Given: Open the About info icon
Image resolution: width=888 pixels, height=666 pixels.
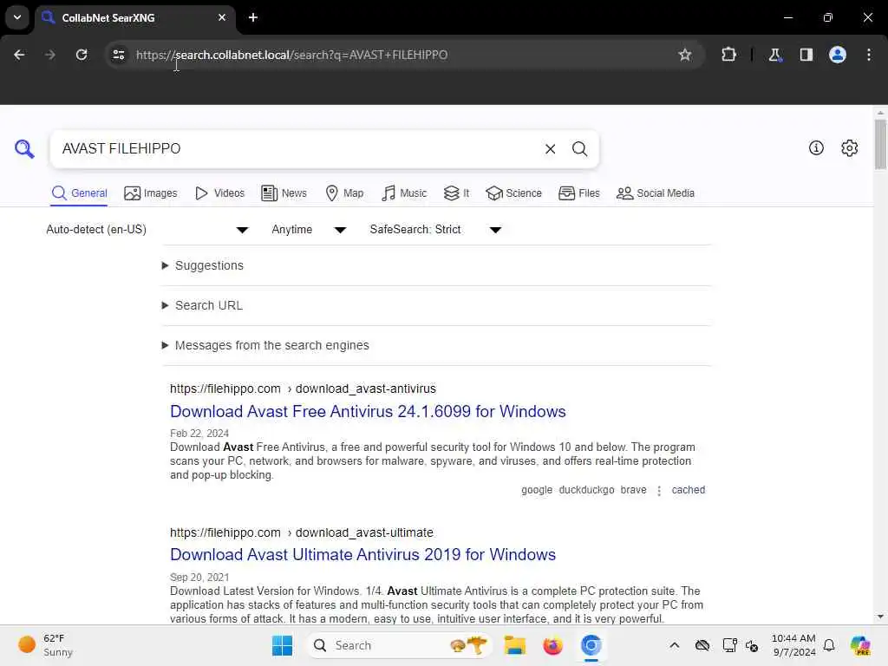Looking at the screenshot, I should (x=816, y=147).
